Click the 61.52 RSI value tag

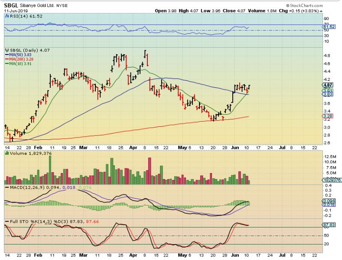pyautogui.click(x=329, y=27)
